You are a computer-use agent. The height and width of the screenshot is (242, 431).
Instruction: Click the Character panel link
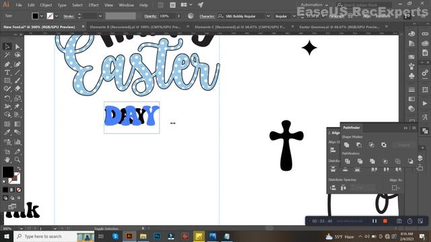207,16
